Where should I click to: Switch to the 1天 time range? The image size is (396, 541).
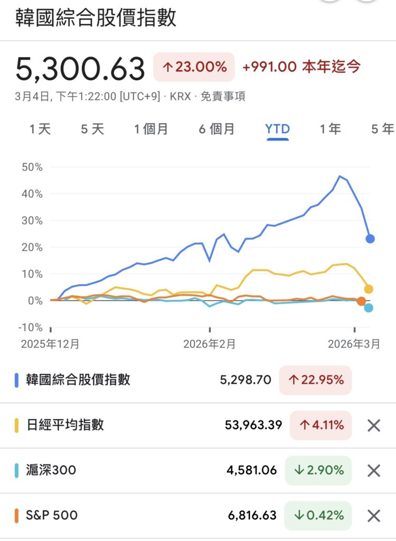(x=40, y=129)
